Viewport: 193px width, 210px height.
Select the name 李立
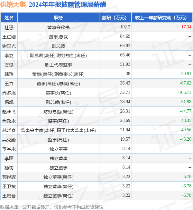[9, 55]
